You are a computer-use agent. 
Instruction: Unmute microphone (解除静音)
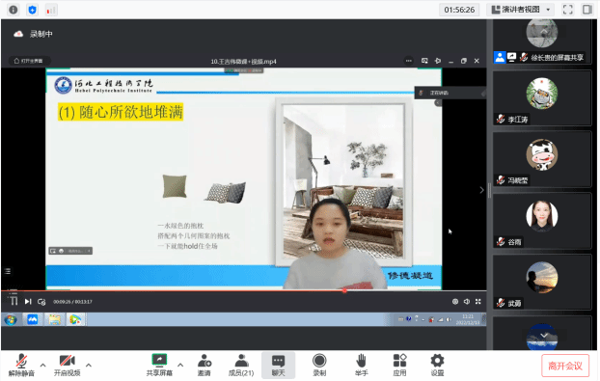pyautogui.click(x=21, y=365)
